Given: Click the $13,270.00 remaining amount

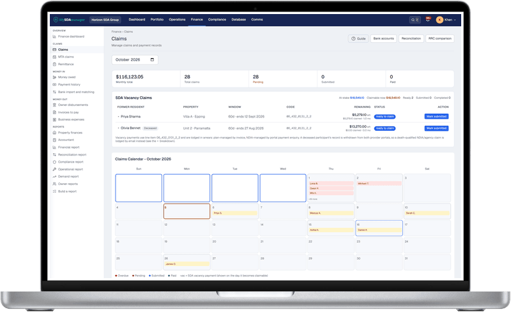Looking at the screenshot, I should click(x=358, y=126).
